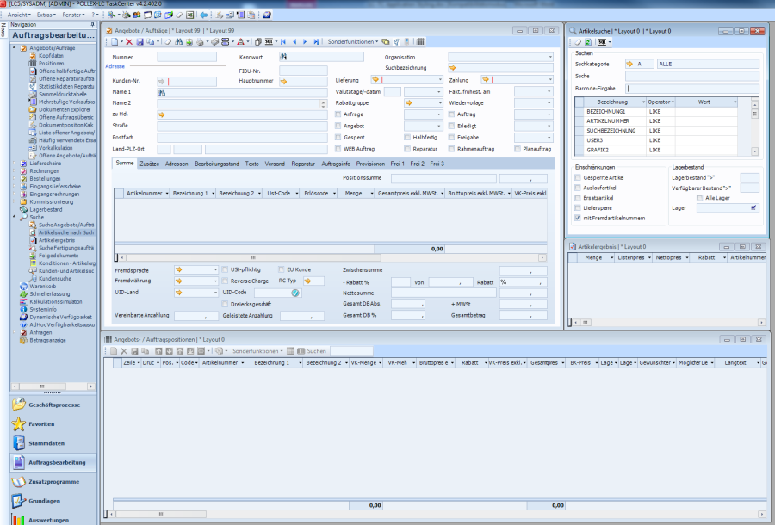Screen dimensions: 775x525
Task: Switch to the Versand tab
Action: click(275, 164)
